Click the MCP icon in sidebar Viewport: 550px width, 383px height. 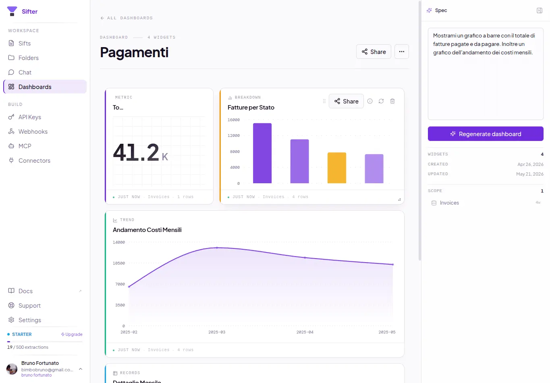coord(11,146)
